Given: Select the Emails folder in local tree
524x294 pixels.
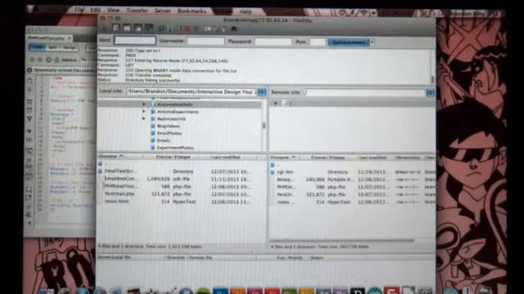Looking at the screenshot, I should pyautogui.click(x=164, y=140).
